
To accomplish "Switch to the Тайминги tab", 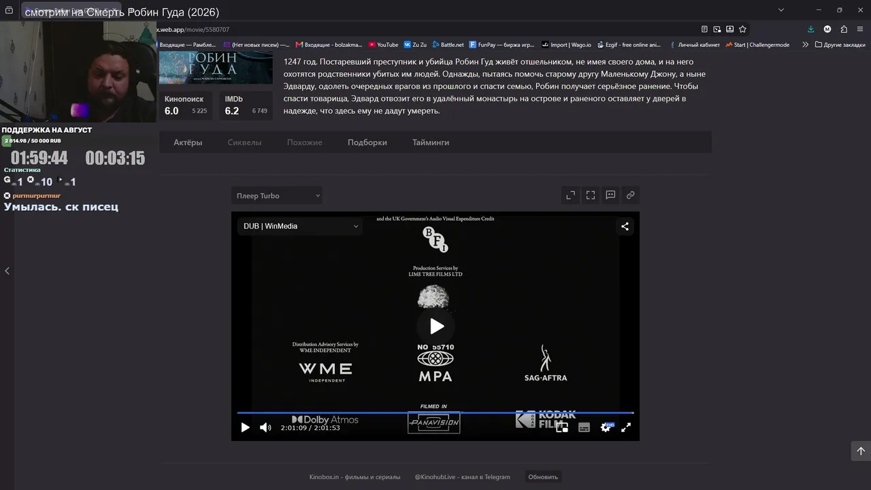I will (x=431, y=142).
